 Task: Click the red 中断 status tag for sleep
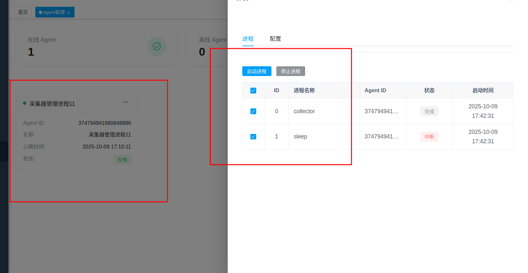pos(429,137)
